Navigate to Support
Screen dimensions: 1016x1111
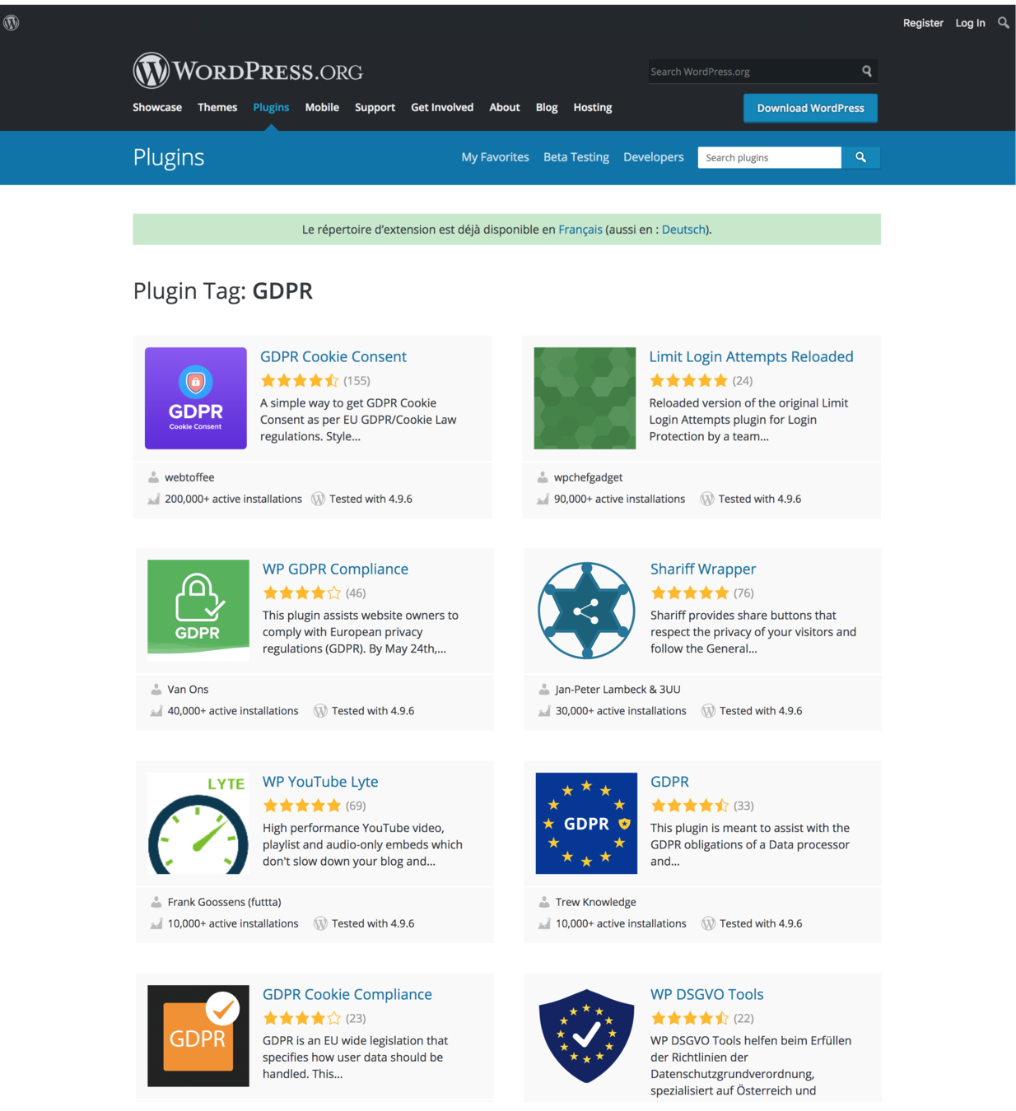(375, 107)
